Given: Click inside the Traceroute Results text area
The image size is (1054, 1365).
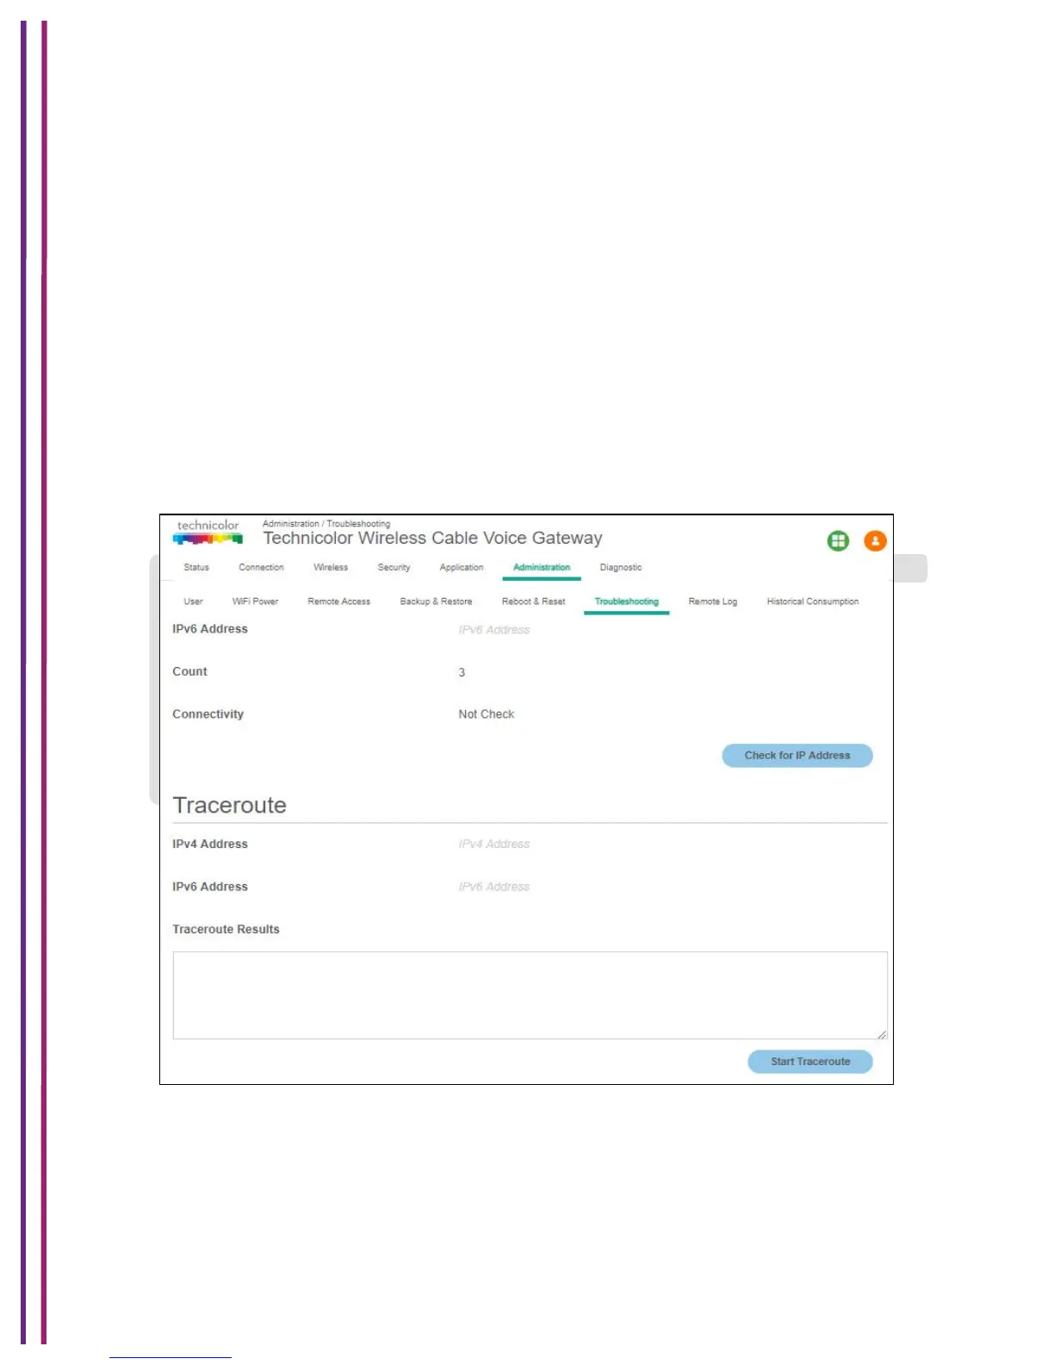Looking at the screenshot, I should pyautogui.click(x=530, y=995).
